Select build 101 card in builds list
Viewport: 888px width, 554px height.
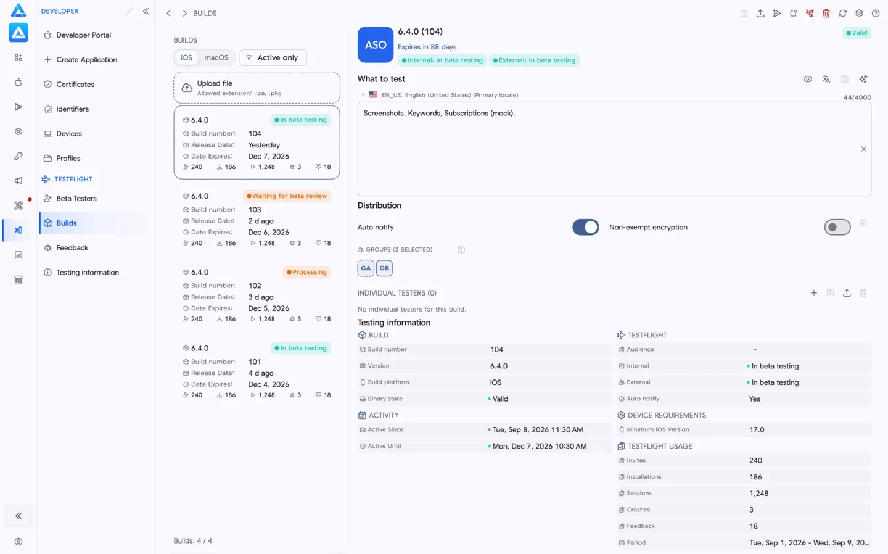pos(257,371)
